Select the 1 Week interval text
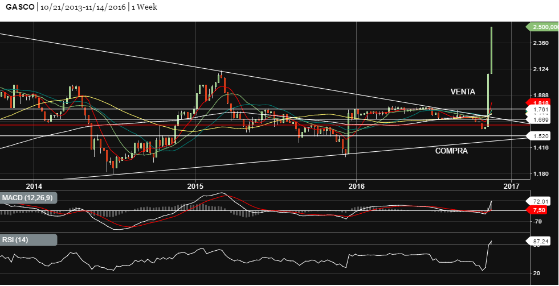Image resolution: width=559 pixels, height=286 pixels. click(x=145, y=7)
